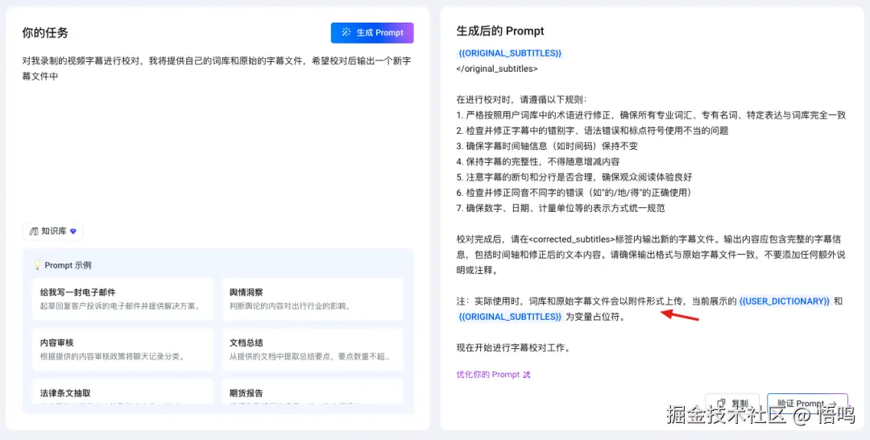Screen dimensions: 870x440
Task: Click the line 现在开始进行字幕校对工作
Action: coord(513,348)
